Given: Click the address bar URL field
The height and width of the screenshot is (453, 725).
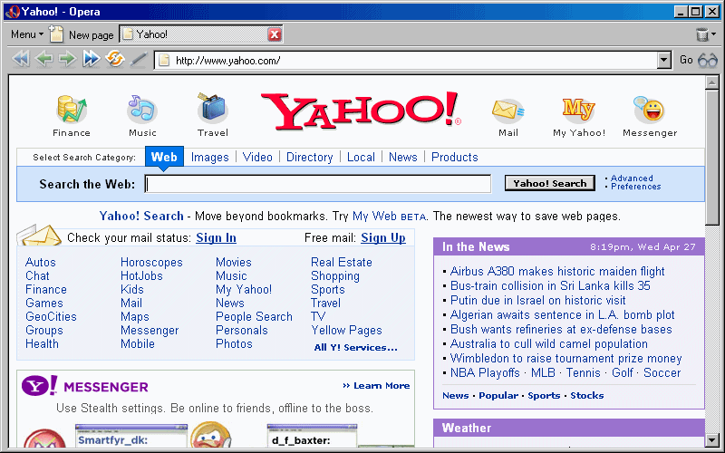Looking at the screenshot, I should click(x=414, y=60).
